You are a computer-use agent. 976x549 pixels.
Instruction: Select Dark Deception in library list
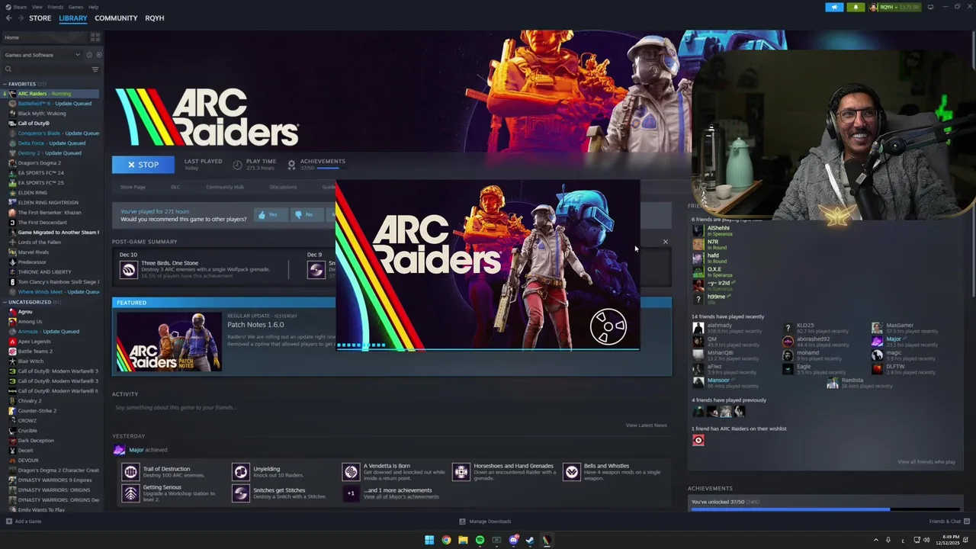36,441
